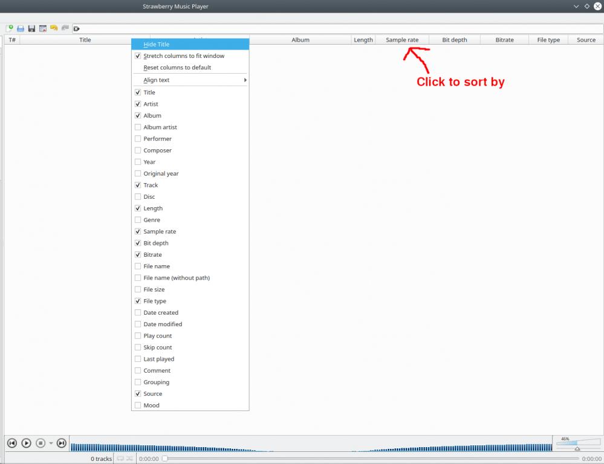Click the window keep-above diamond icon
The width and height of the screenshot is (604, 464).
tap(586, 6)
